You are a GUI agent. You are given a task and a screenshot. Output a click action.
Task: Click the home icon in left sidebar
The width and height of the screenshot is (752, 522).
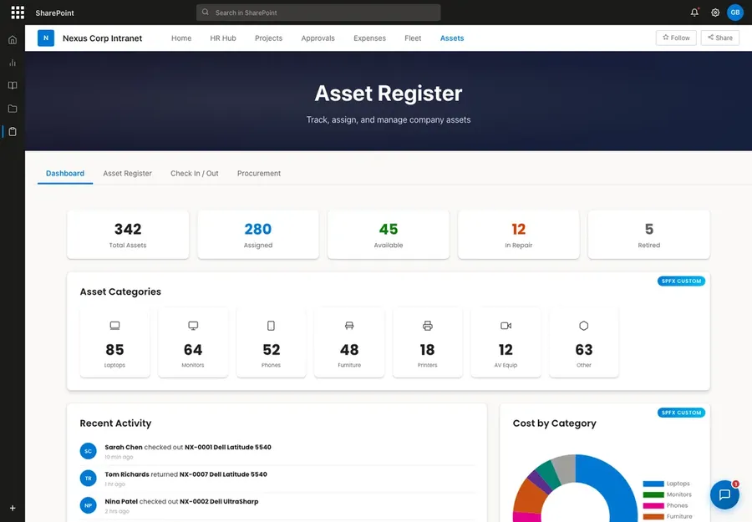(x=13, y=40)
